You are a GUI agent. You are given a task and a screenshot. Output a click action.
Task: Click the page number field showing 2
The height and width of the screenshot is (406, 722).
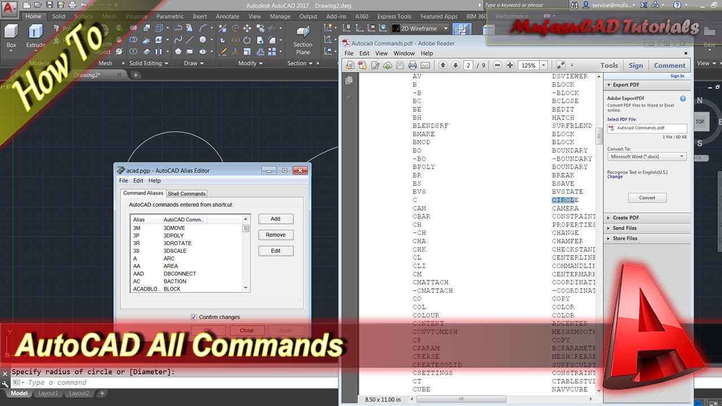coord(468,65)
